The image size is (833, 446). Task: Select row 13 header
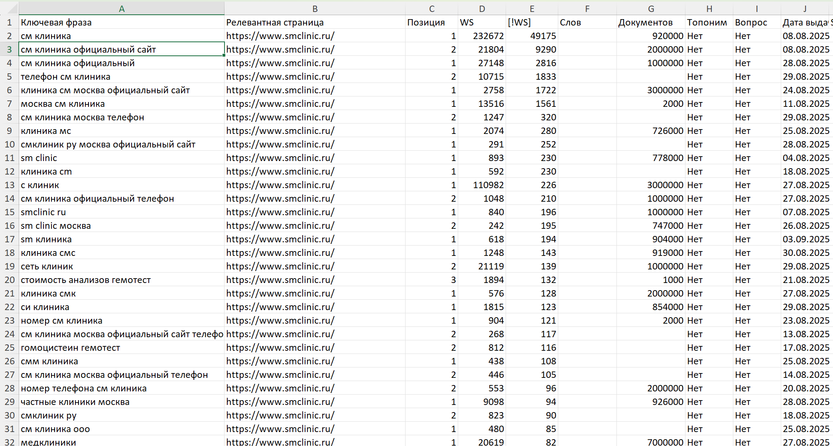(x=10, y=185)
